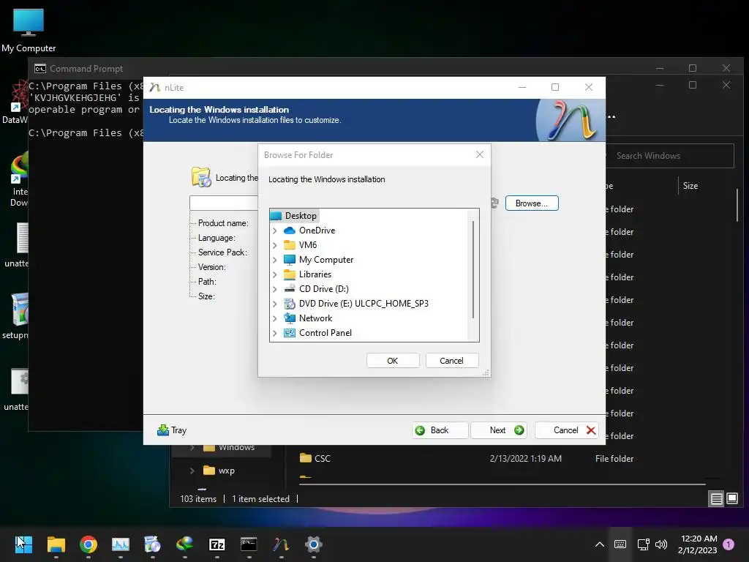This screenshot has width=749, height=562.
Task: Open Command Prompt from the taskbar
Action: [x=249, y=544]
